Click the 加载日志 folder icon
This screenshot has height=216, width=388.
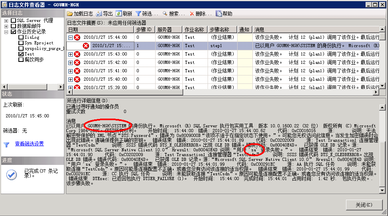[x=70, y=14]
